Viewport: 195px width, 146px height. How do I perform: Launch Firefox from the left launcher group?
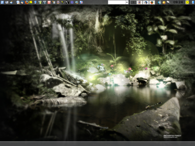[27, 2]
